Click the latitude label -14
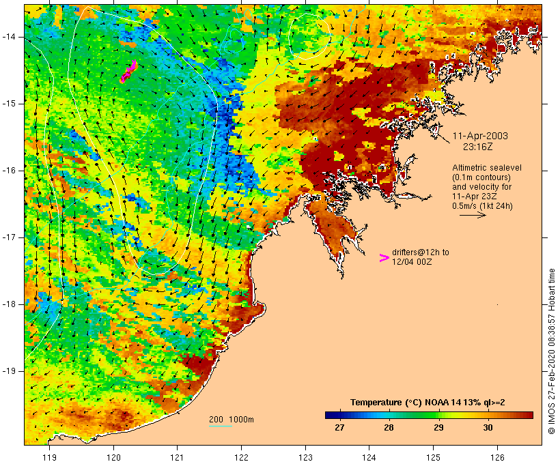The height and width of the screenshot is (464, 560). coord(8,37)
